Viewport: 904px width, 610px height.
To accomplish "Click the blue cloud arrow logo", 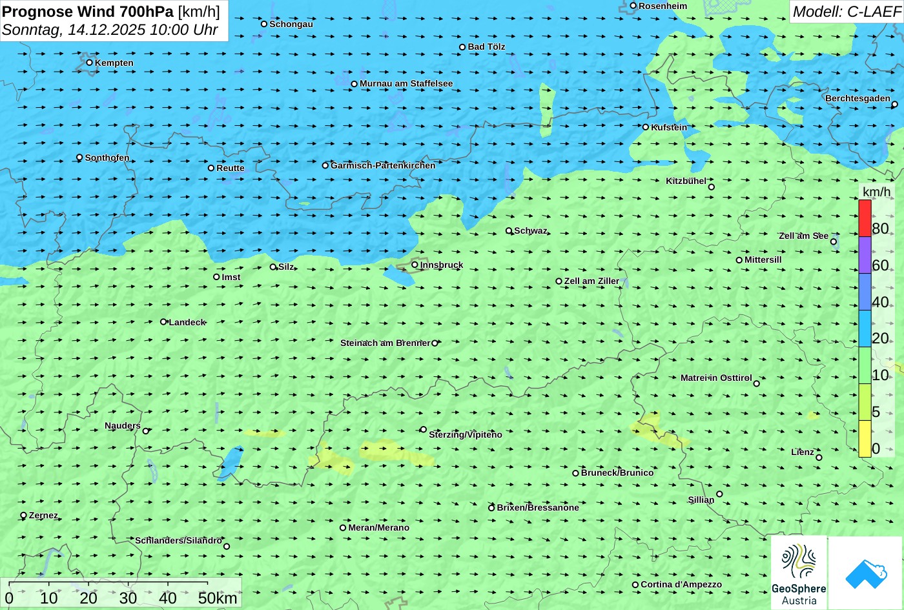I will [865, 573].
